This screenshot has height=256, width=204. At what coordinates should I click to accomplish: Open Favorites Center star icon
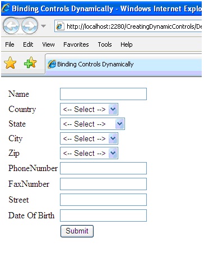[x=10, y=63]
